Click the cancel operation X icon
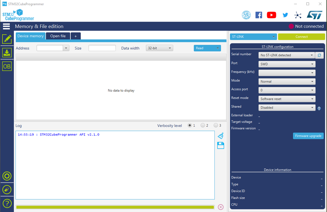This screenshot has width=327, height=212. 221,207
